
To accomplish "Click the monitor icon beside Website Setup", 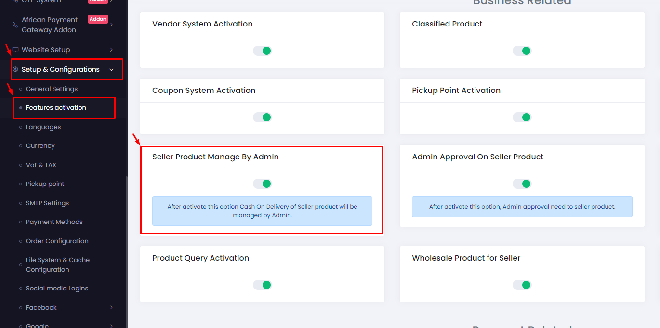I will pyautogui.click(x=15, y=50).
